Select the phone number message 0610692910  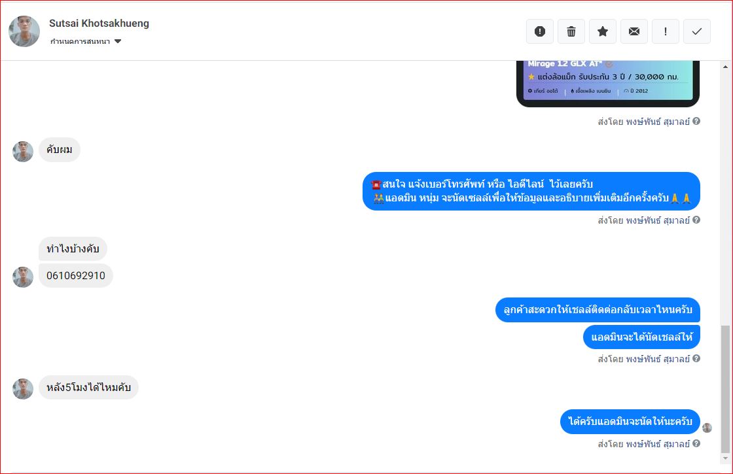pos(76,275)
